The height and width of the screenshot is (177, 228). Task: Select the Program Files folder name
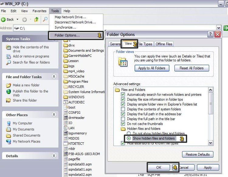tap(78, 82)
